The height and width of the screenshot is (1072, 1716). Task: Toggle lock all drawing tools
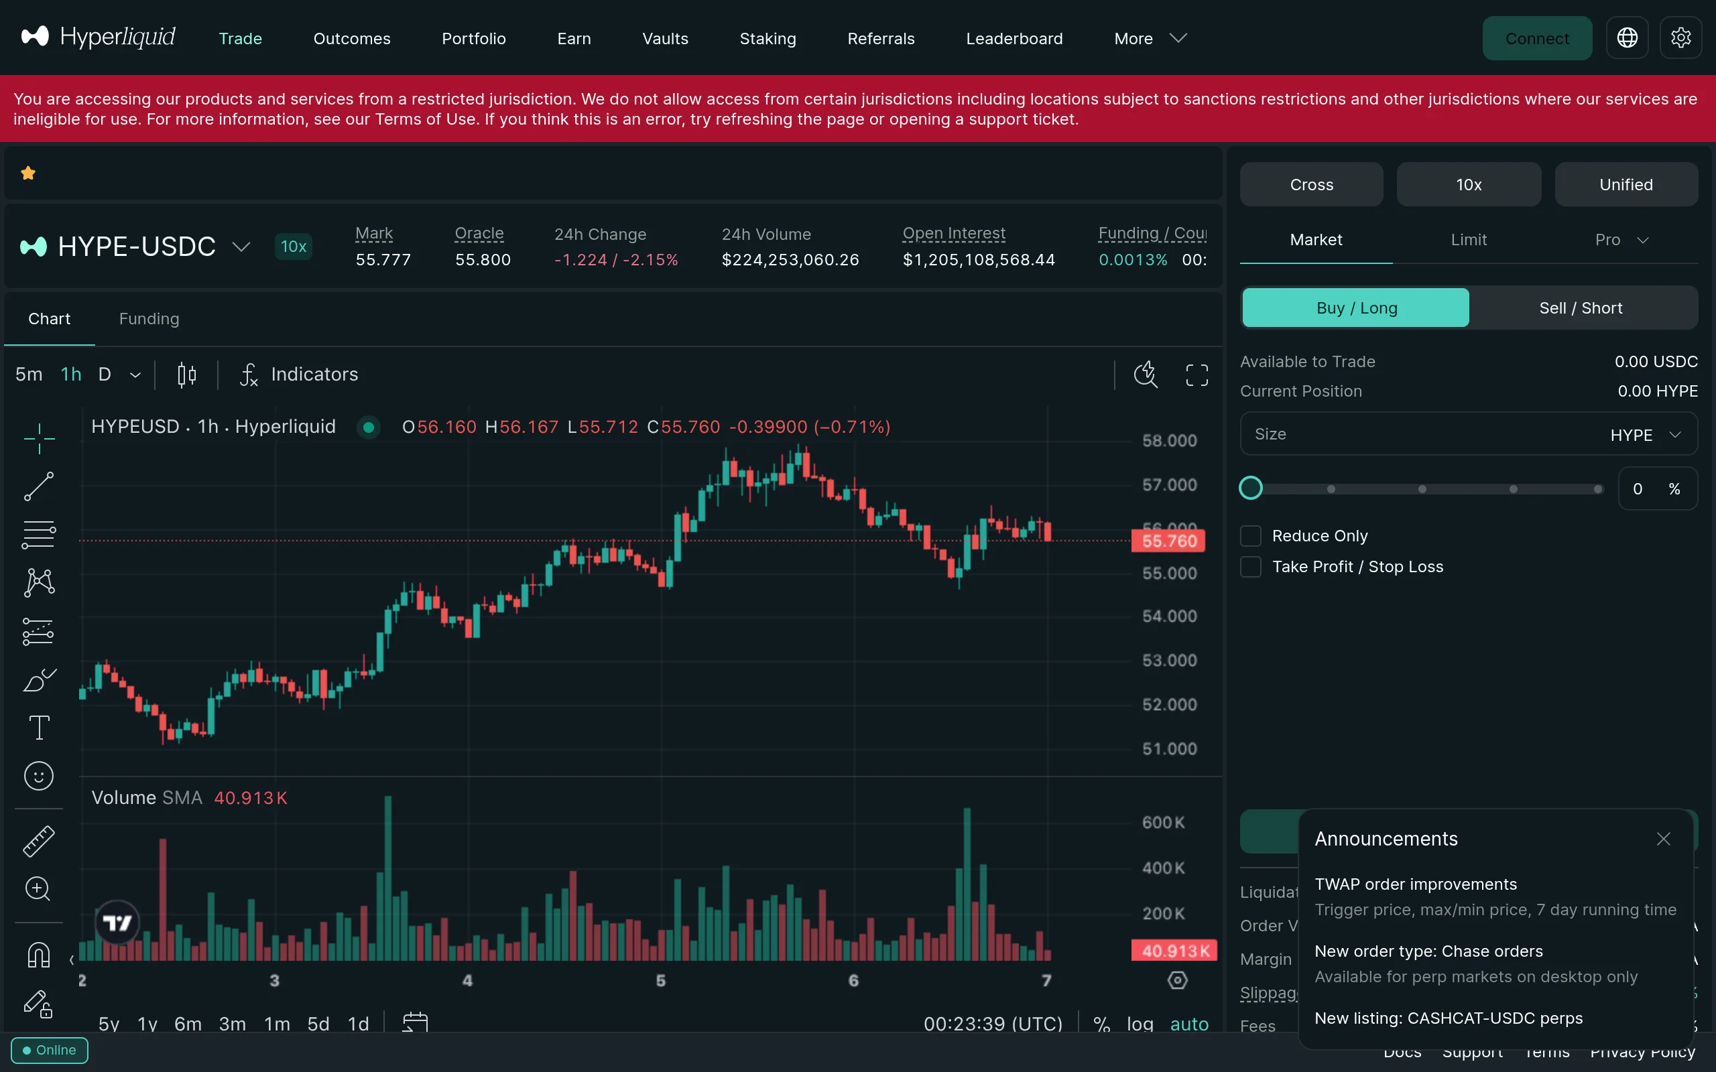pyautogui.click(x=39, y=1004)
